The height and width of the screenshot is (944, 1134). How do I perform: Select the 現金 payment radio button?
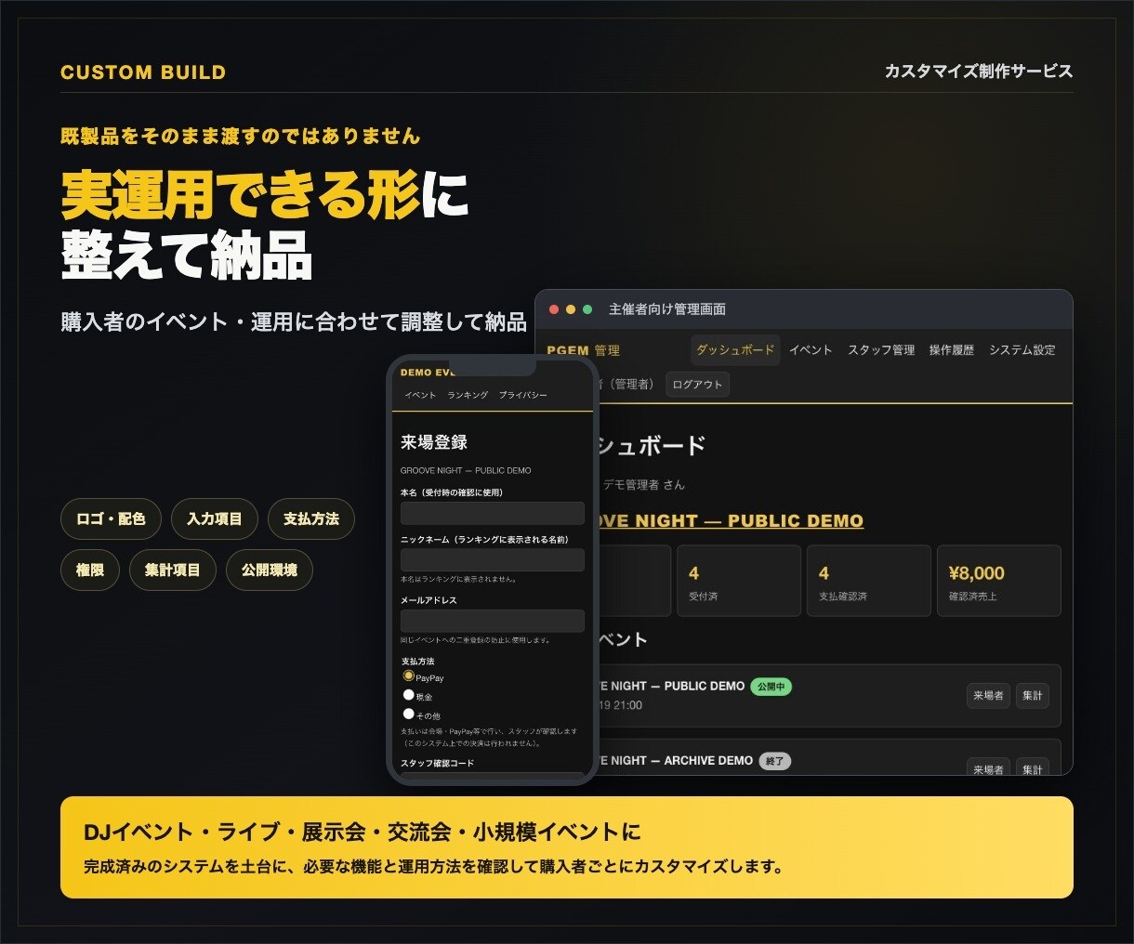pyautogui.click(x=408, y=694)
